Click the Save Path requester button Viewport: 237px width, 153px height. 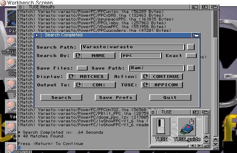191,68
